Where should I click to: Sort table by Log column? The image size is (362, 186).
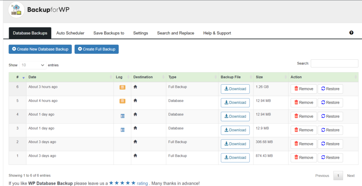point(122,77)
